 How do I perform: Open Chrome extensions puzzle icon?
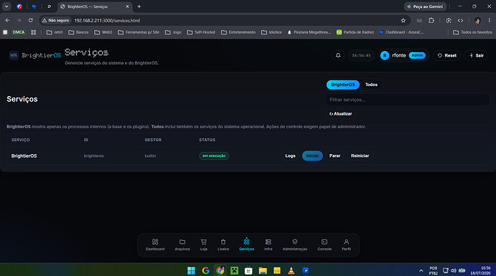431,21
